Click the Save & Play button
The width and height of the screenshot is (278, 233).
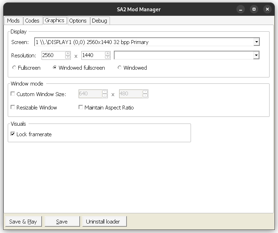[23, 221]
